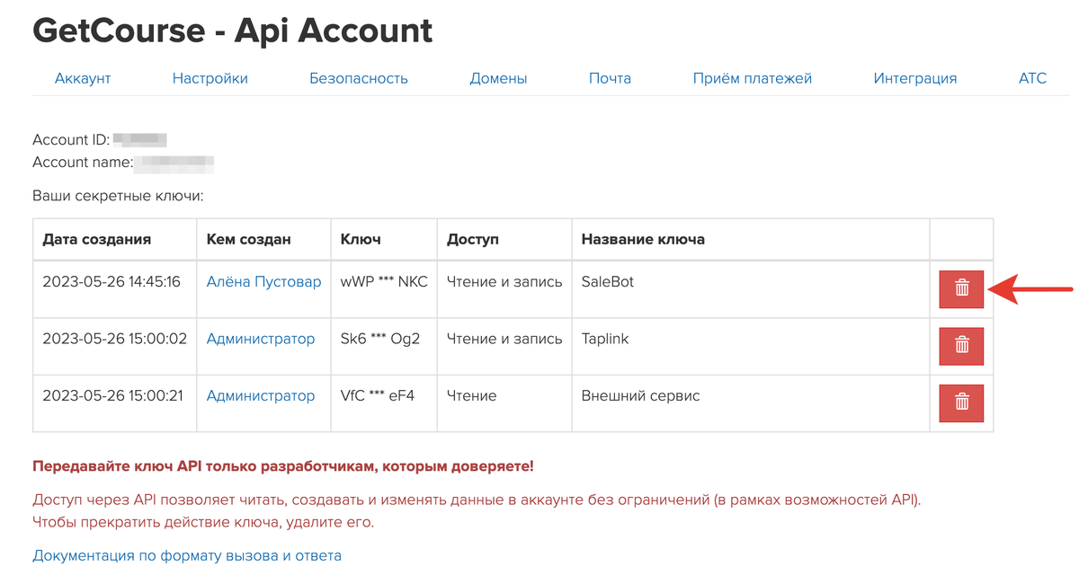1079x575 pixels.
Task: Open the Безопасность page
Action: click(x=358, y=78)
